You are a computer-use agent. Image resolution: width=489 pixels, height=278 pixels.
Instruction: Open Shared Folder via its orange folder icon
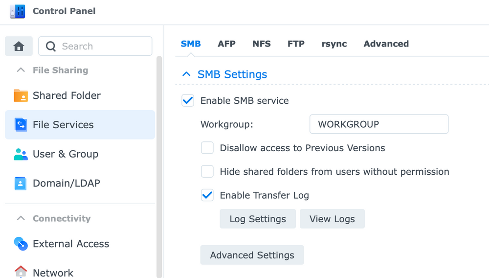point(21,95)
